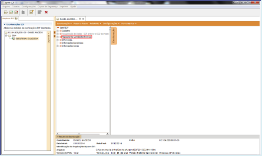Click Passo a Passo in orange bar

click(80, 24)
